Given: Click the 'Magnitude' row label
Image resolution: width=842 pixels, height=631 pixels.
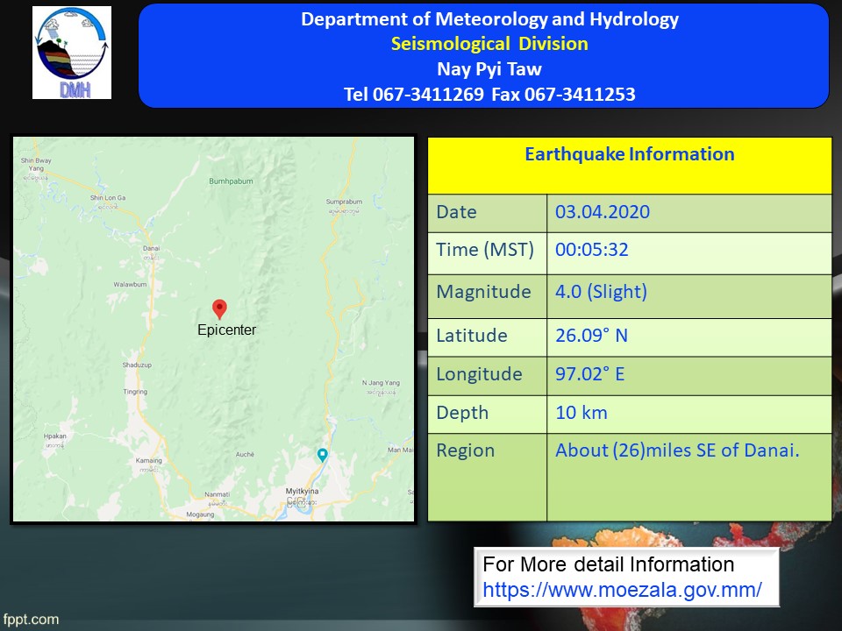Looking at the screenshot, I should pos(483,291).
